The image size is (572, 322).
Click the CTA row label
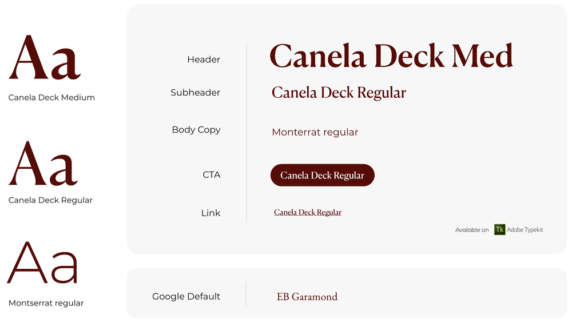tap(212, 174)
